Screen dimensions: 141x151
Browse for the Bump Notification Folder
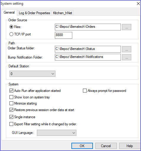pos(127,57)
